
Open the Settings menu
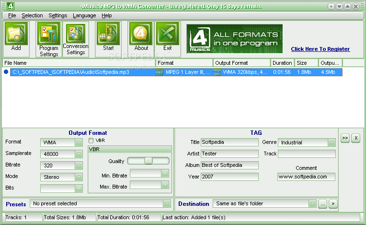pos(57,16)
